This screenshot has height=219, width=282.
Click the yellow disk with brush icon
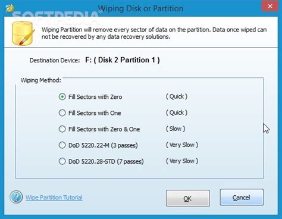[23, 33]
